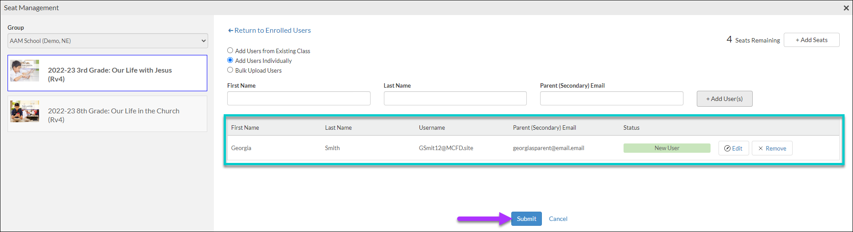Viewport: 853px width, 232px height.
Task: Select the Add Users Individually radio button
Action: coord(230,60)
